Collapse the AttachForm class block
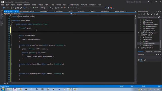Image resolution: width=162 pixels, height=91 pixels. 11,24
